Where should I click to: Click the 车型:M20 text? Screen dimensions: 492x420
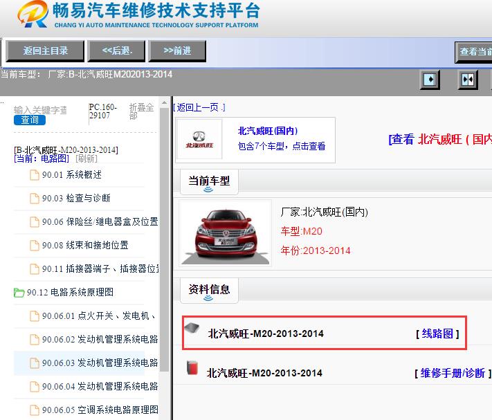point(301,232)
